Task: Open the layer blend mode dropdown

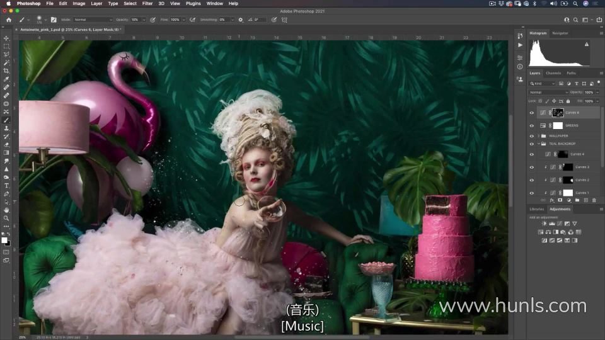Action: (x=547, y=92)
